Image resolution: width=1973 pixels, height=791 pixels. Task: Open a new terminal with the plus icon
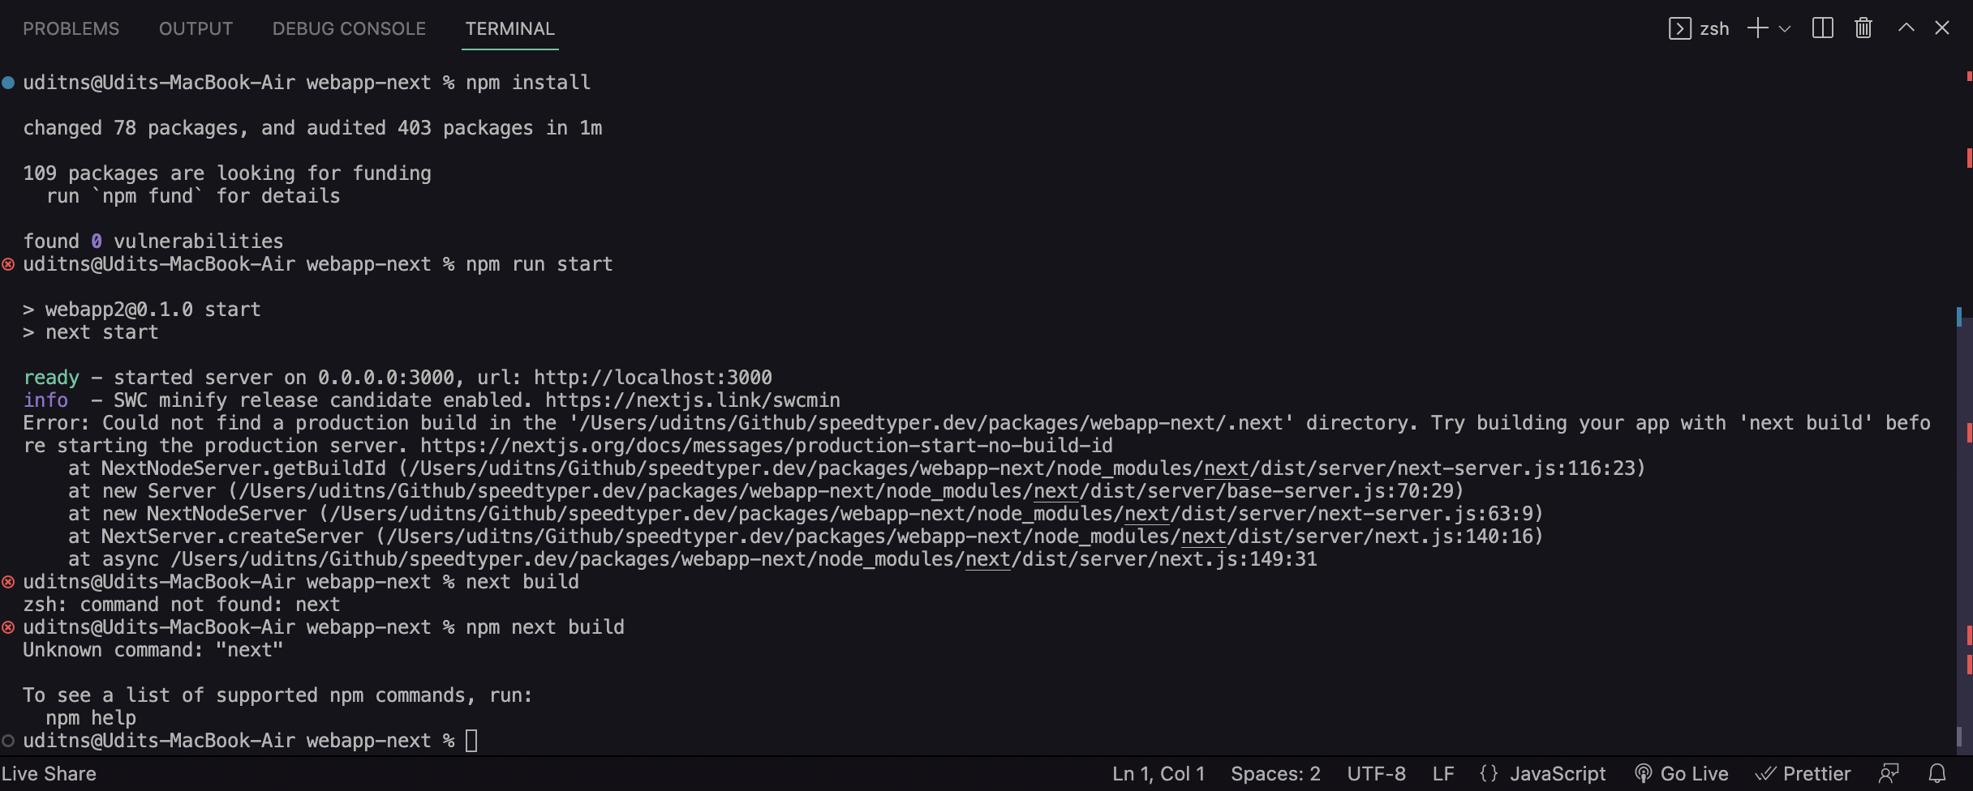point(1756,28)
